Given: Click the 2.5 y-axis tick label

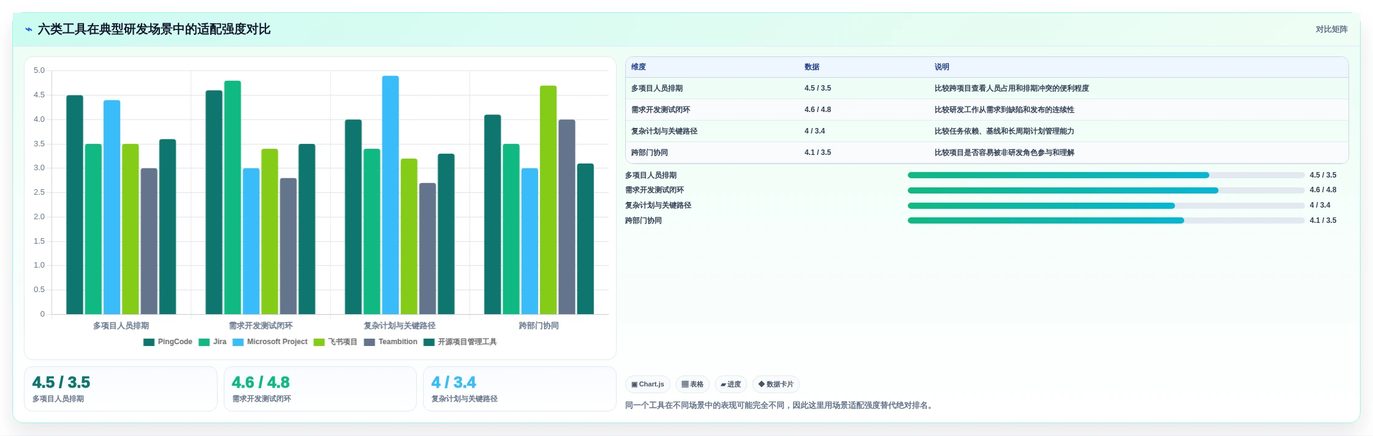Looking at the screenshot, I should click(x=39, y=193).
